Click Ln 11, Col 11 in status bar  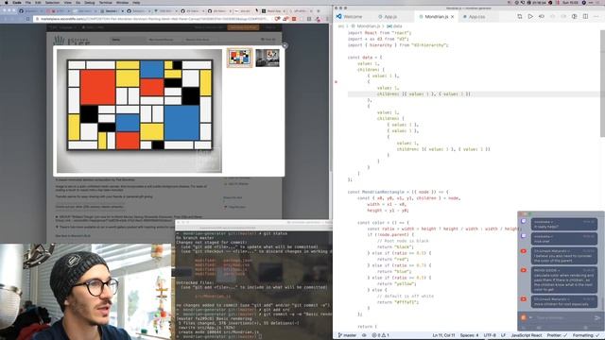443,335
